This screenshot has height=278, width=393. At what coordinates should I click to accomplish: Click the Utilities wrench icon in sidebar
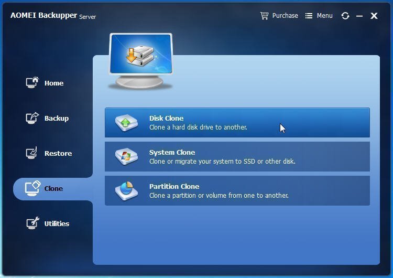(33, 223)
